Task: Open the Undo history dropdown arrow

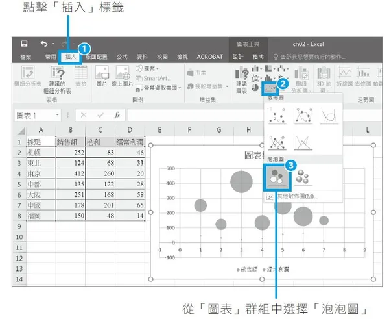Action: pos(53,44)
